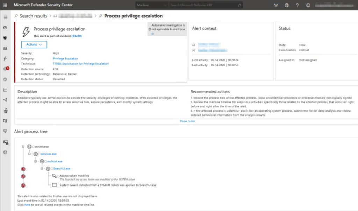Open the Machines list icon in the sidebar
Image resolution: width=358 pixels, height=211 pixels.
tap(5, 48)
